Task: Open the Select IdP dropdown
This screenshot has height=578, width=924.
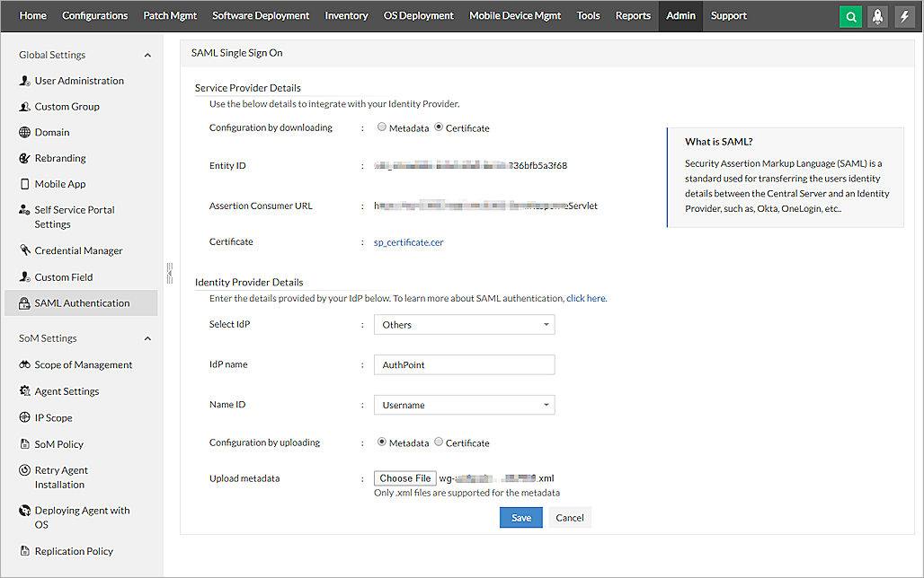Action: pyautogui.click(x=464, y=324)
